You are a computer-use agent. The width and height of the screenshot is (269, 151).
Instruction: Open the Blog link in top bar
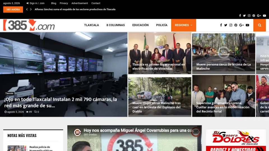[x=54, y=3]
